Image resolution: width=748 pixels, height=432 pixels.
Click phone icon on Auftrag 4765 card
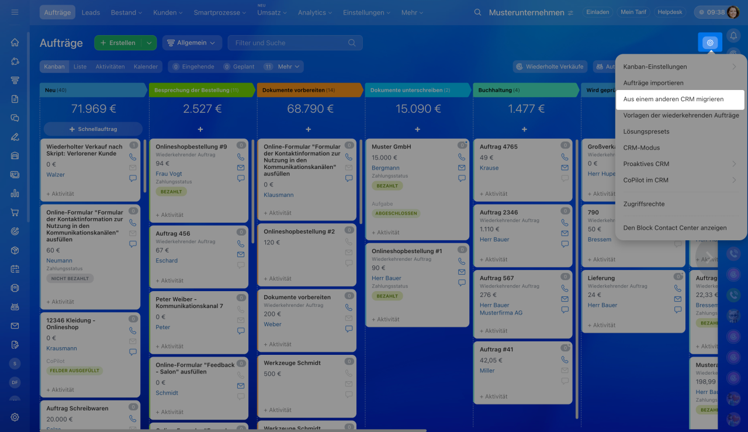pos(565,157)
